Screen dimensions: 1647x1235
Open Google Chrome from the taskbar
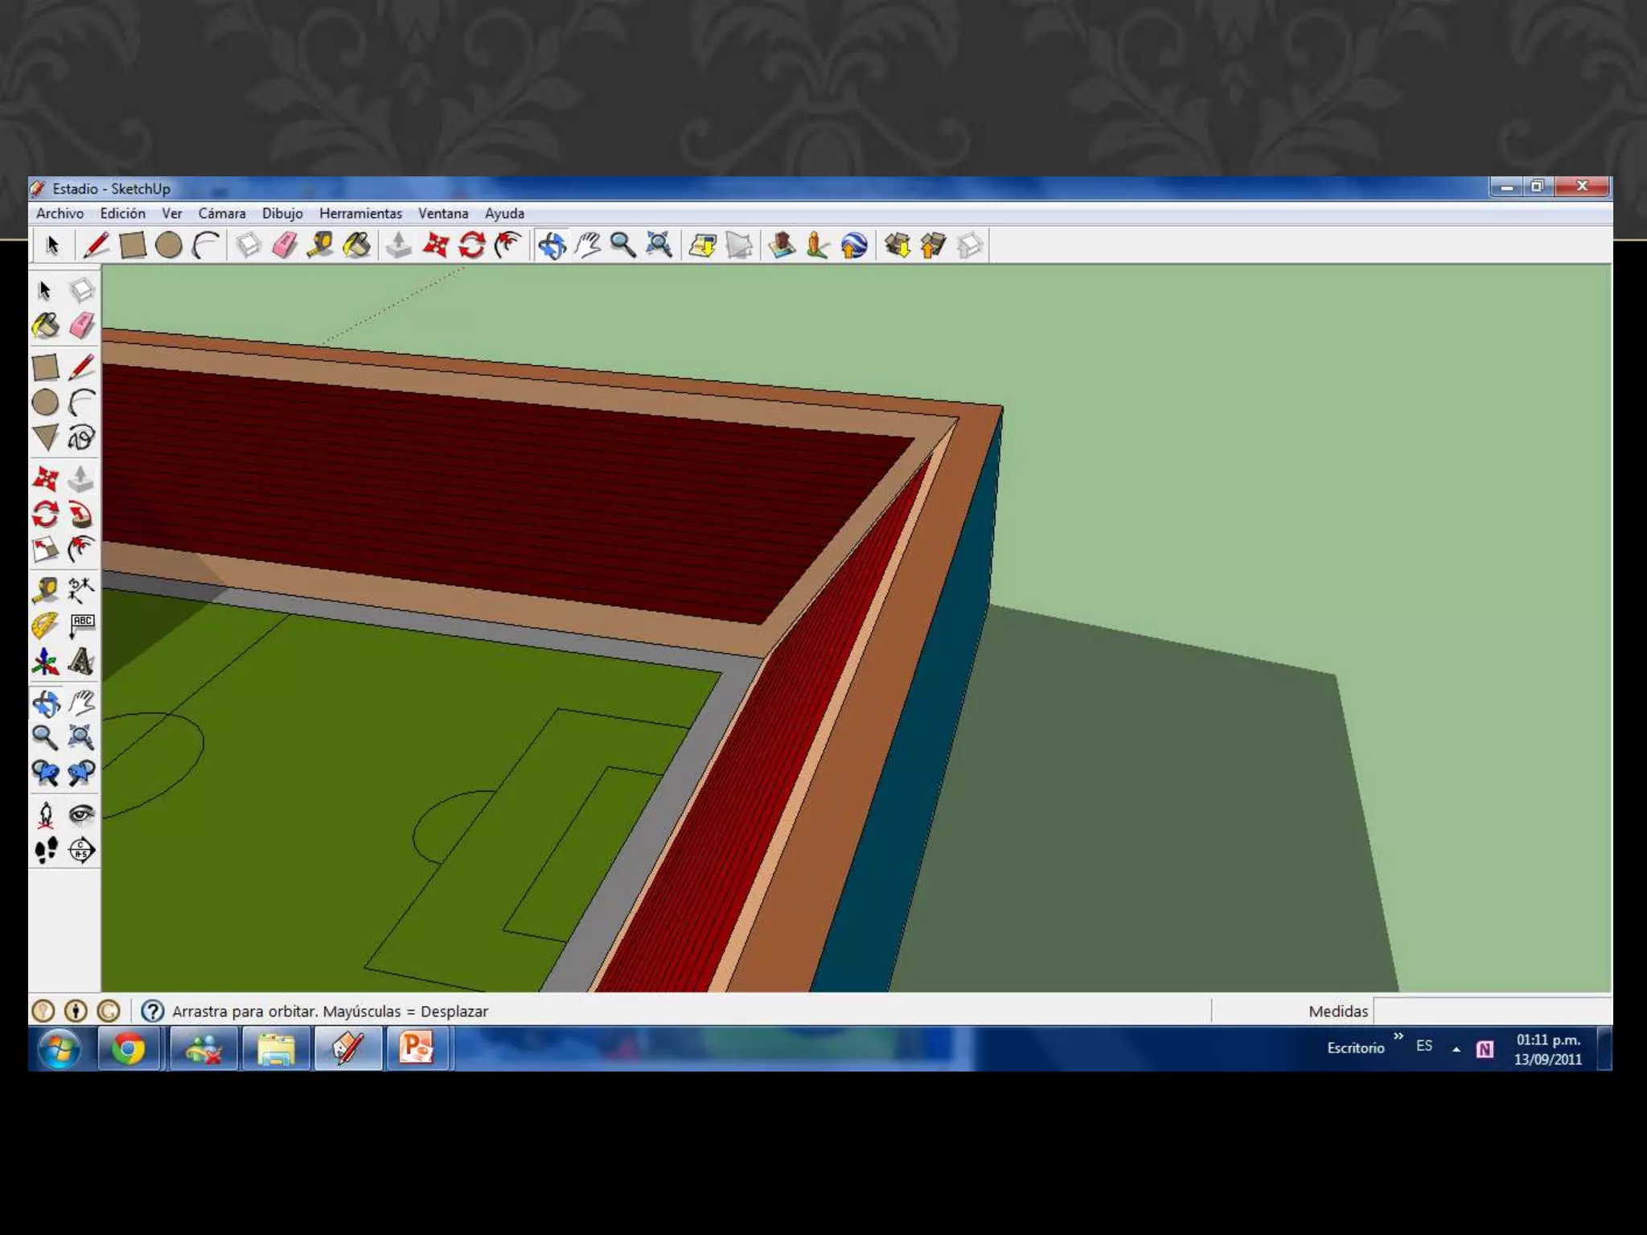(129, 1048)
